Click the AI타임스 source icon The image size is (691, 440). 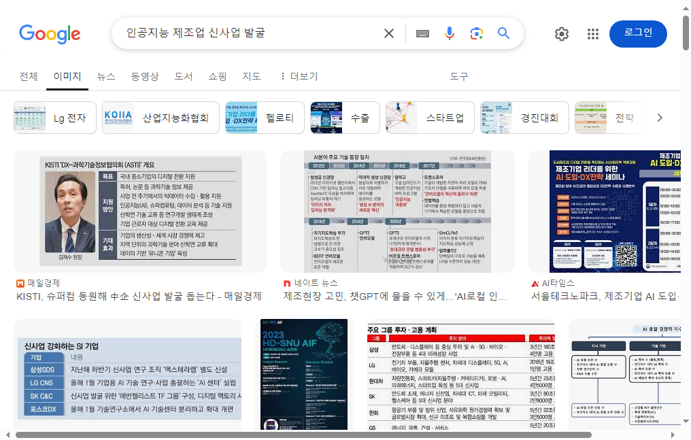[535, 283]
